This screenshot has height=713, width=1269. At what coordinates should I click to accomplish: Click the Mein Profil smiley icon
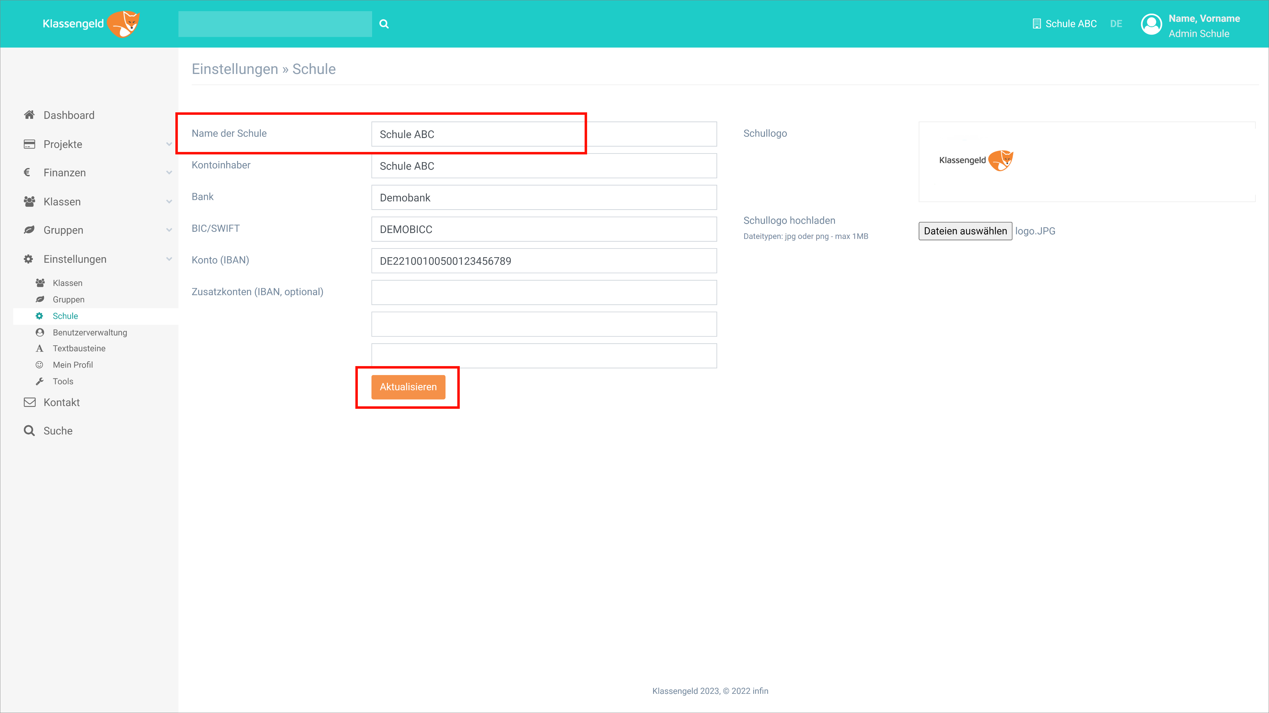(x=39, y=365)
